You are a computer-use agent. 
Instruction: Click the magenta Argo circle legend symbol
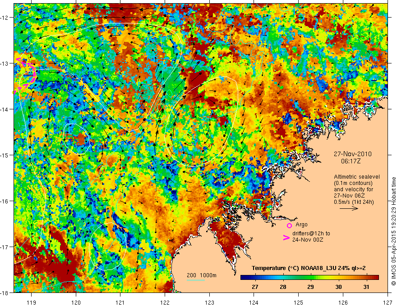tap(289, 225)
